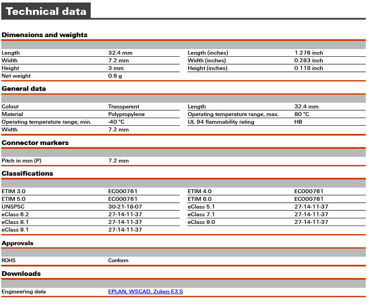
Task: Select the Dimensions and weights section heading
Action: (x=44, y=35)
